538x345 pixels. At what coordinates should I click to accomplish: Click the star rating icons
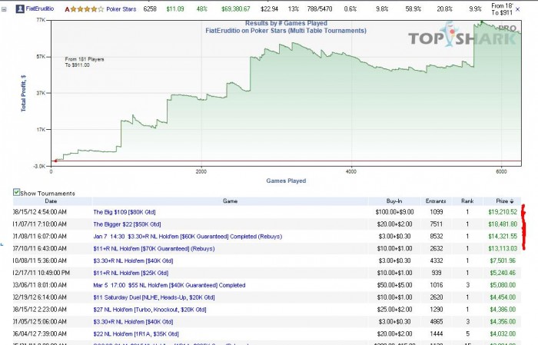[87, 9]
